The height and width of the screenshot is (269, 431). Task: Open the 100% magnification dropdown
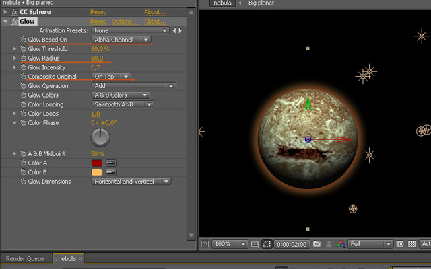click(x=230, y=244)
